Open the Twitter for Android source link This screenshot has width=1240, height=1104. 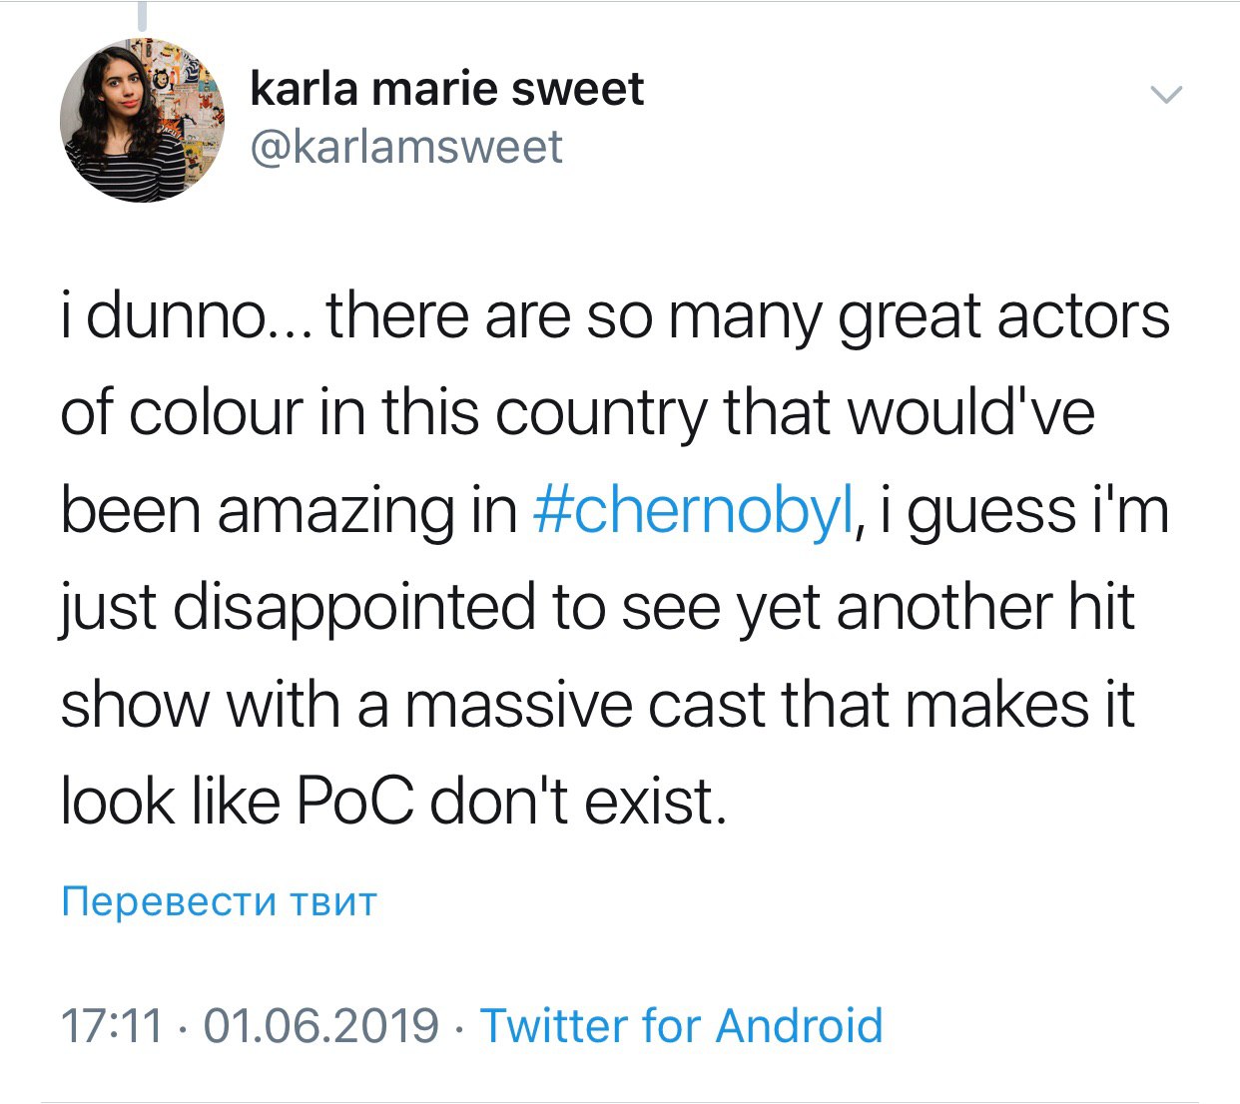pyautogui.click(x=682, y=1025)
